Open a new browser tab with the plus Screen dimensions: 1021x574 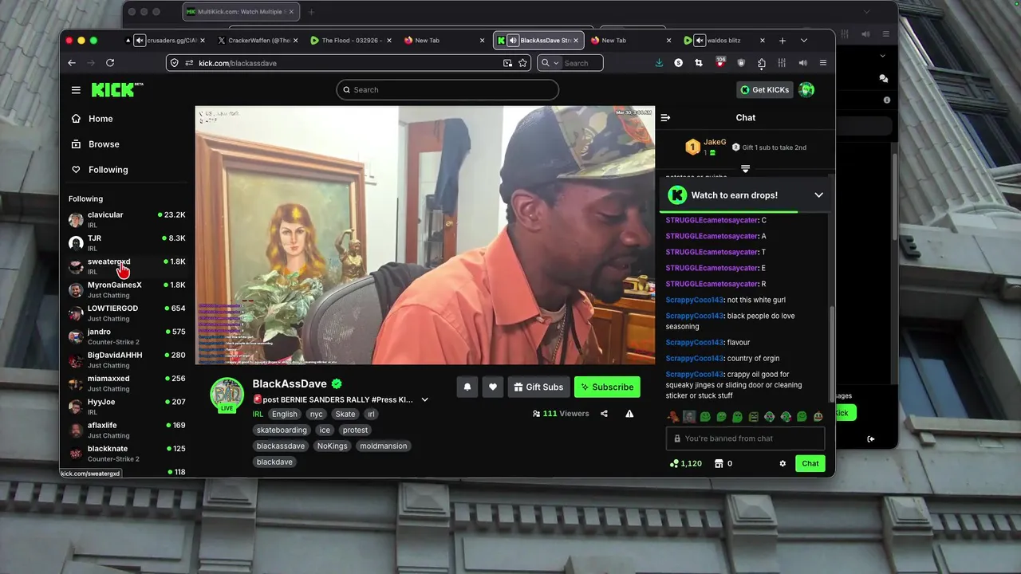(x=783, y=41)
